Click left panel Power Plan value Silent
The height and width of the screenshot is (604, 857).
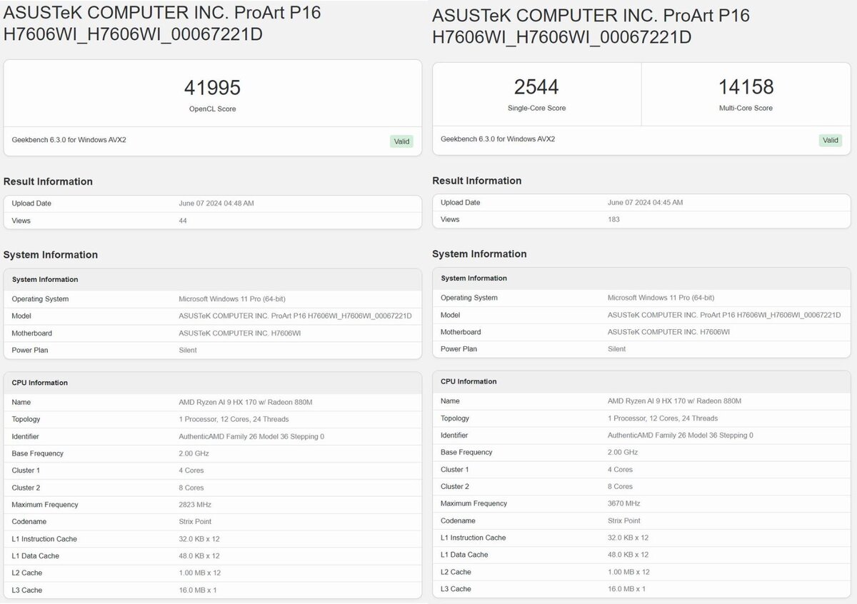pyautogui.click(x=188, y=351)
